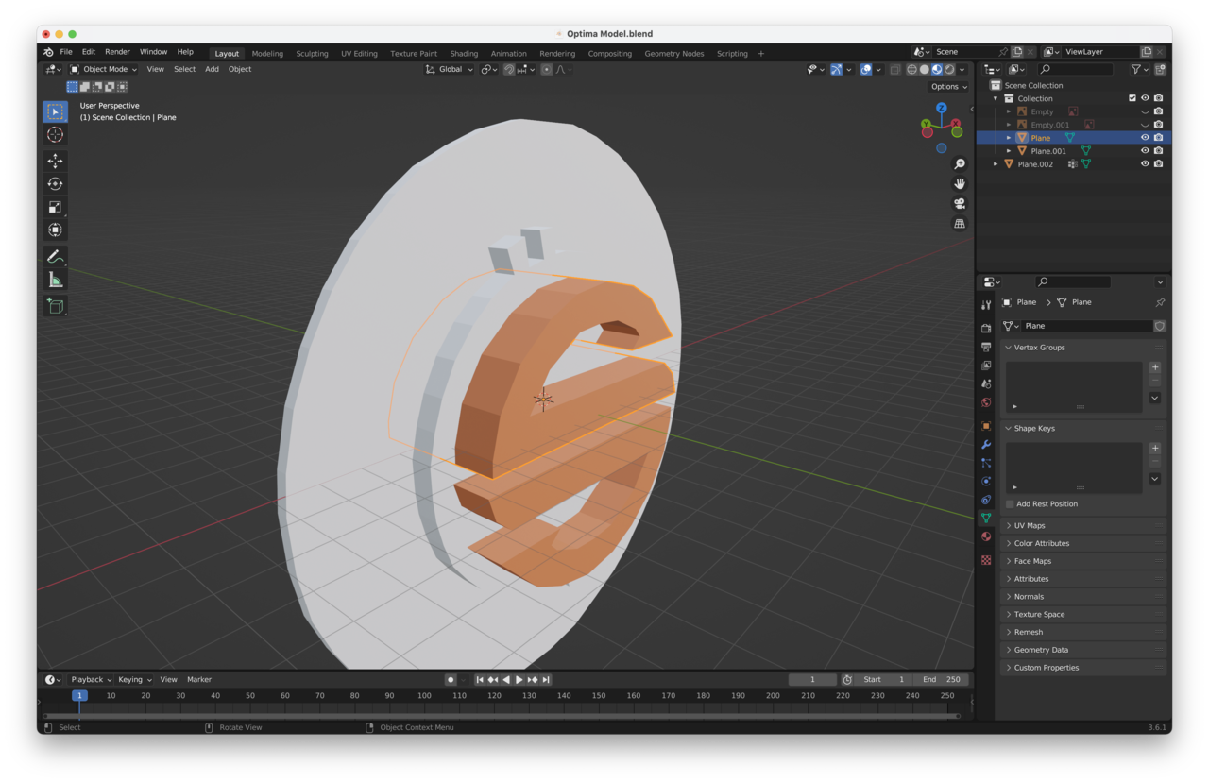The width and height of the screenshot is (1209, 783).
Task: Open the World properties tab
Action: click(x=986, y=402)
